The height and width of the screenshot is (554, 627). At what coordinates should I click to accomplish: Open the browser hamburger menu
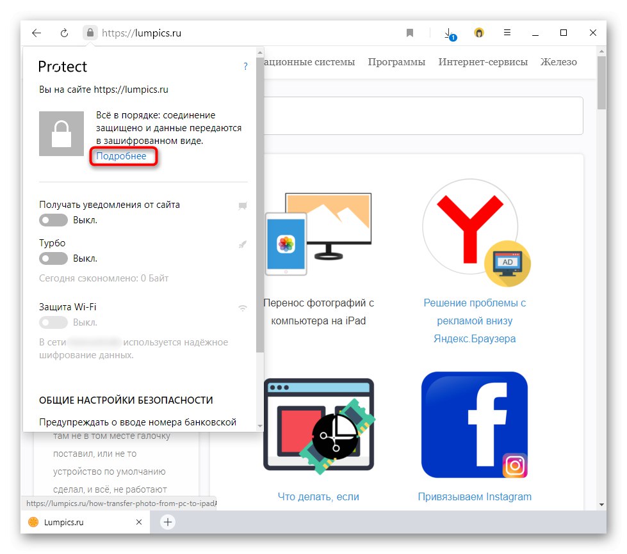(507, 33)
